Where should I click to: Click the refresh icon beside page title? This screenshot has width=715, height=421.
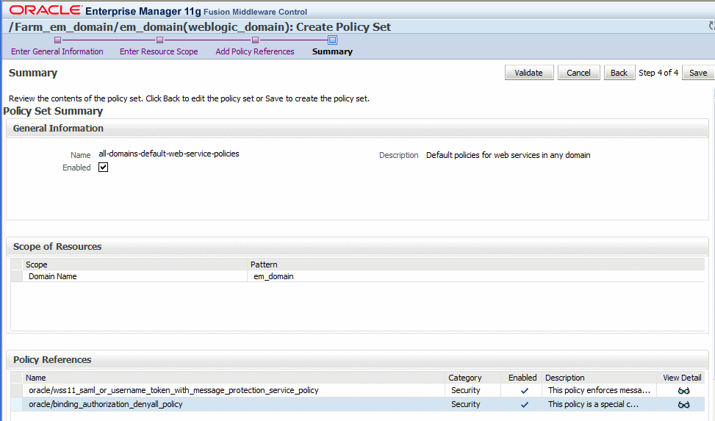pos(712,26)
